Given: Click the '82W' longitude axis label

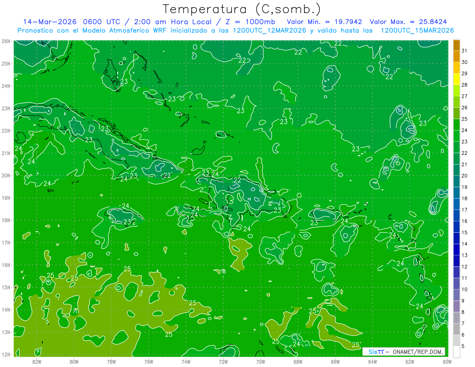Looking at the screenshot, I should [37, 361].
